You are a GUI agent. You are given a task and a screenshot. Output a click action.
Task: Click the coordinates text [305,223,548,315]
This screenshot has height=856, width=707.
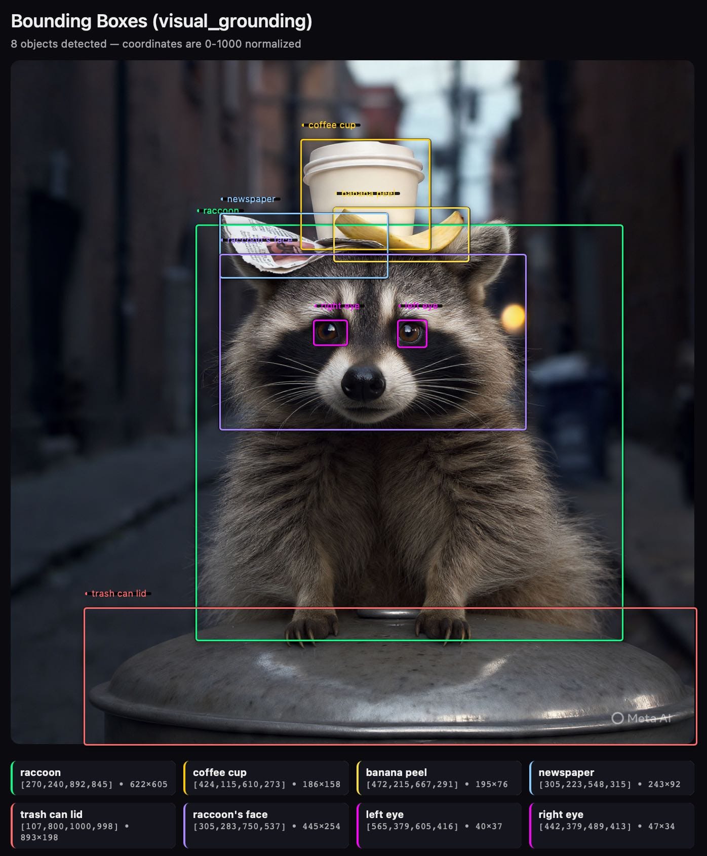[585, 784]
